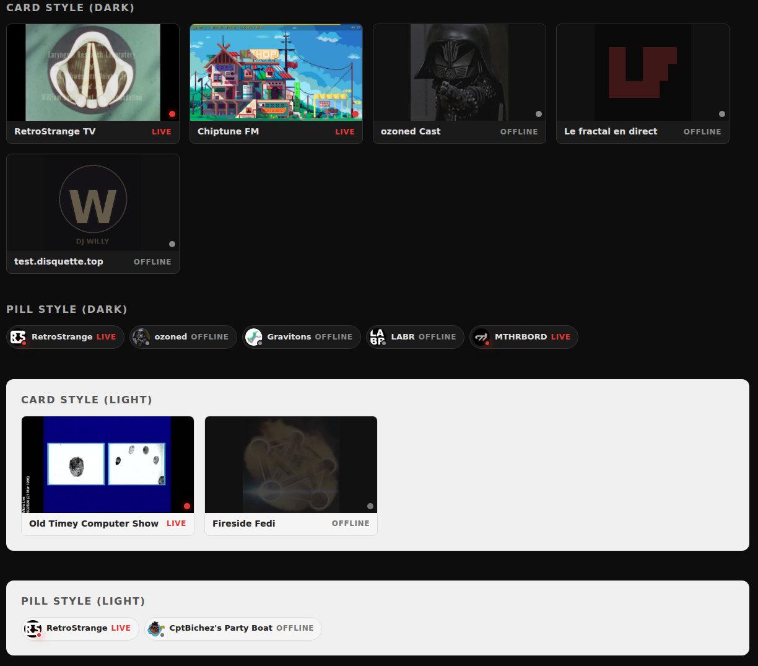
Task: Open the Chiptune FM pixel-art thumbnail
Action: coord(276,72)
